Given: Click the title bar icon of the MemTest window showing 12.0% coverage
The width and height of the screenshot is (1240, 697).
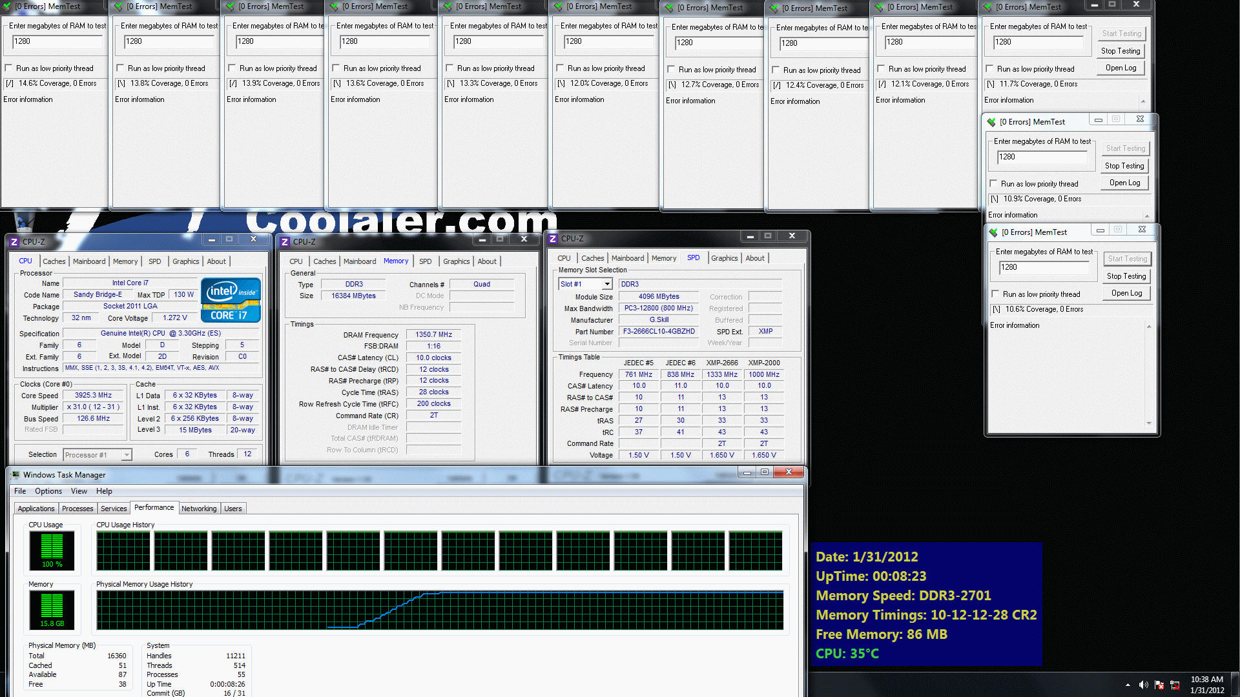Looking at the screenshot, I should pyautogui.click(x=558, y=6).
